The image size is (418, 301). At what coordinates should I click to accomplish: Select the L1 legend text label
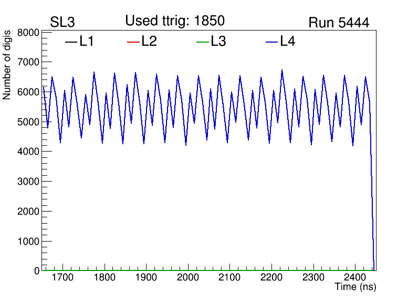pyautogui.click(x=87, y=42)
